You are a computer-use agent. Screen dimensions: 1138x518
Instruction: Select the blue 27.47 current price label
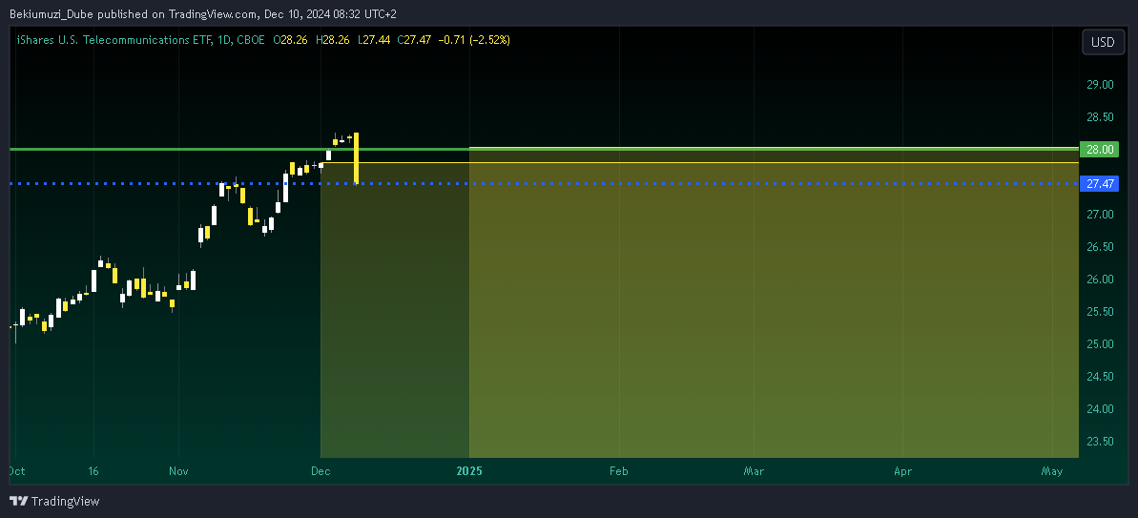(1100, 184)
